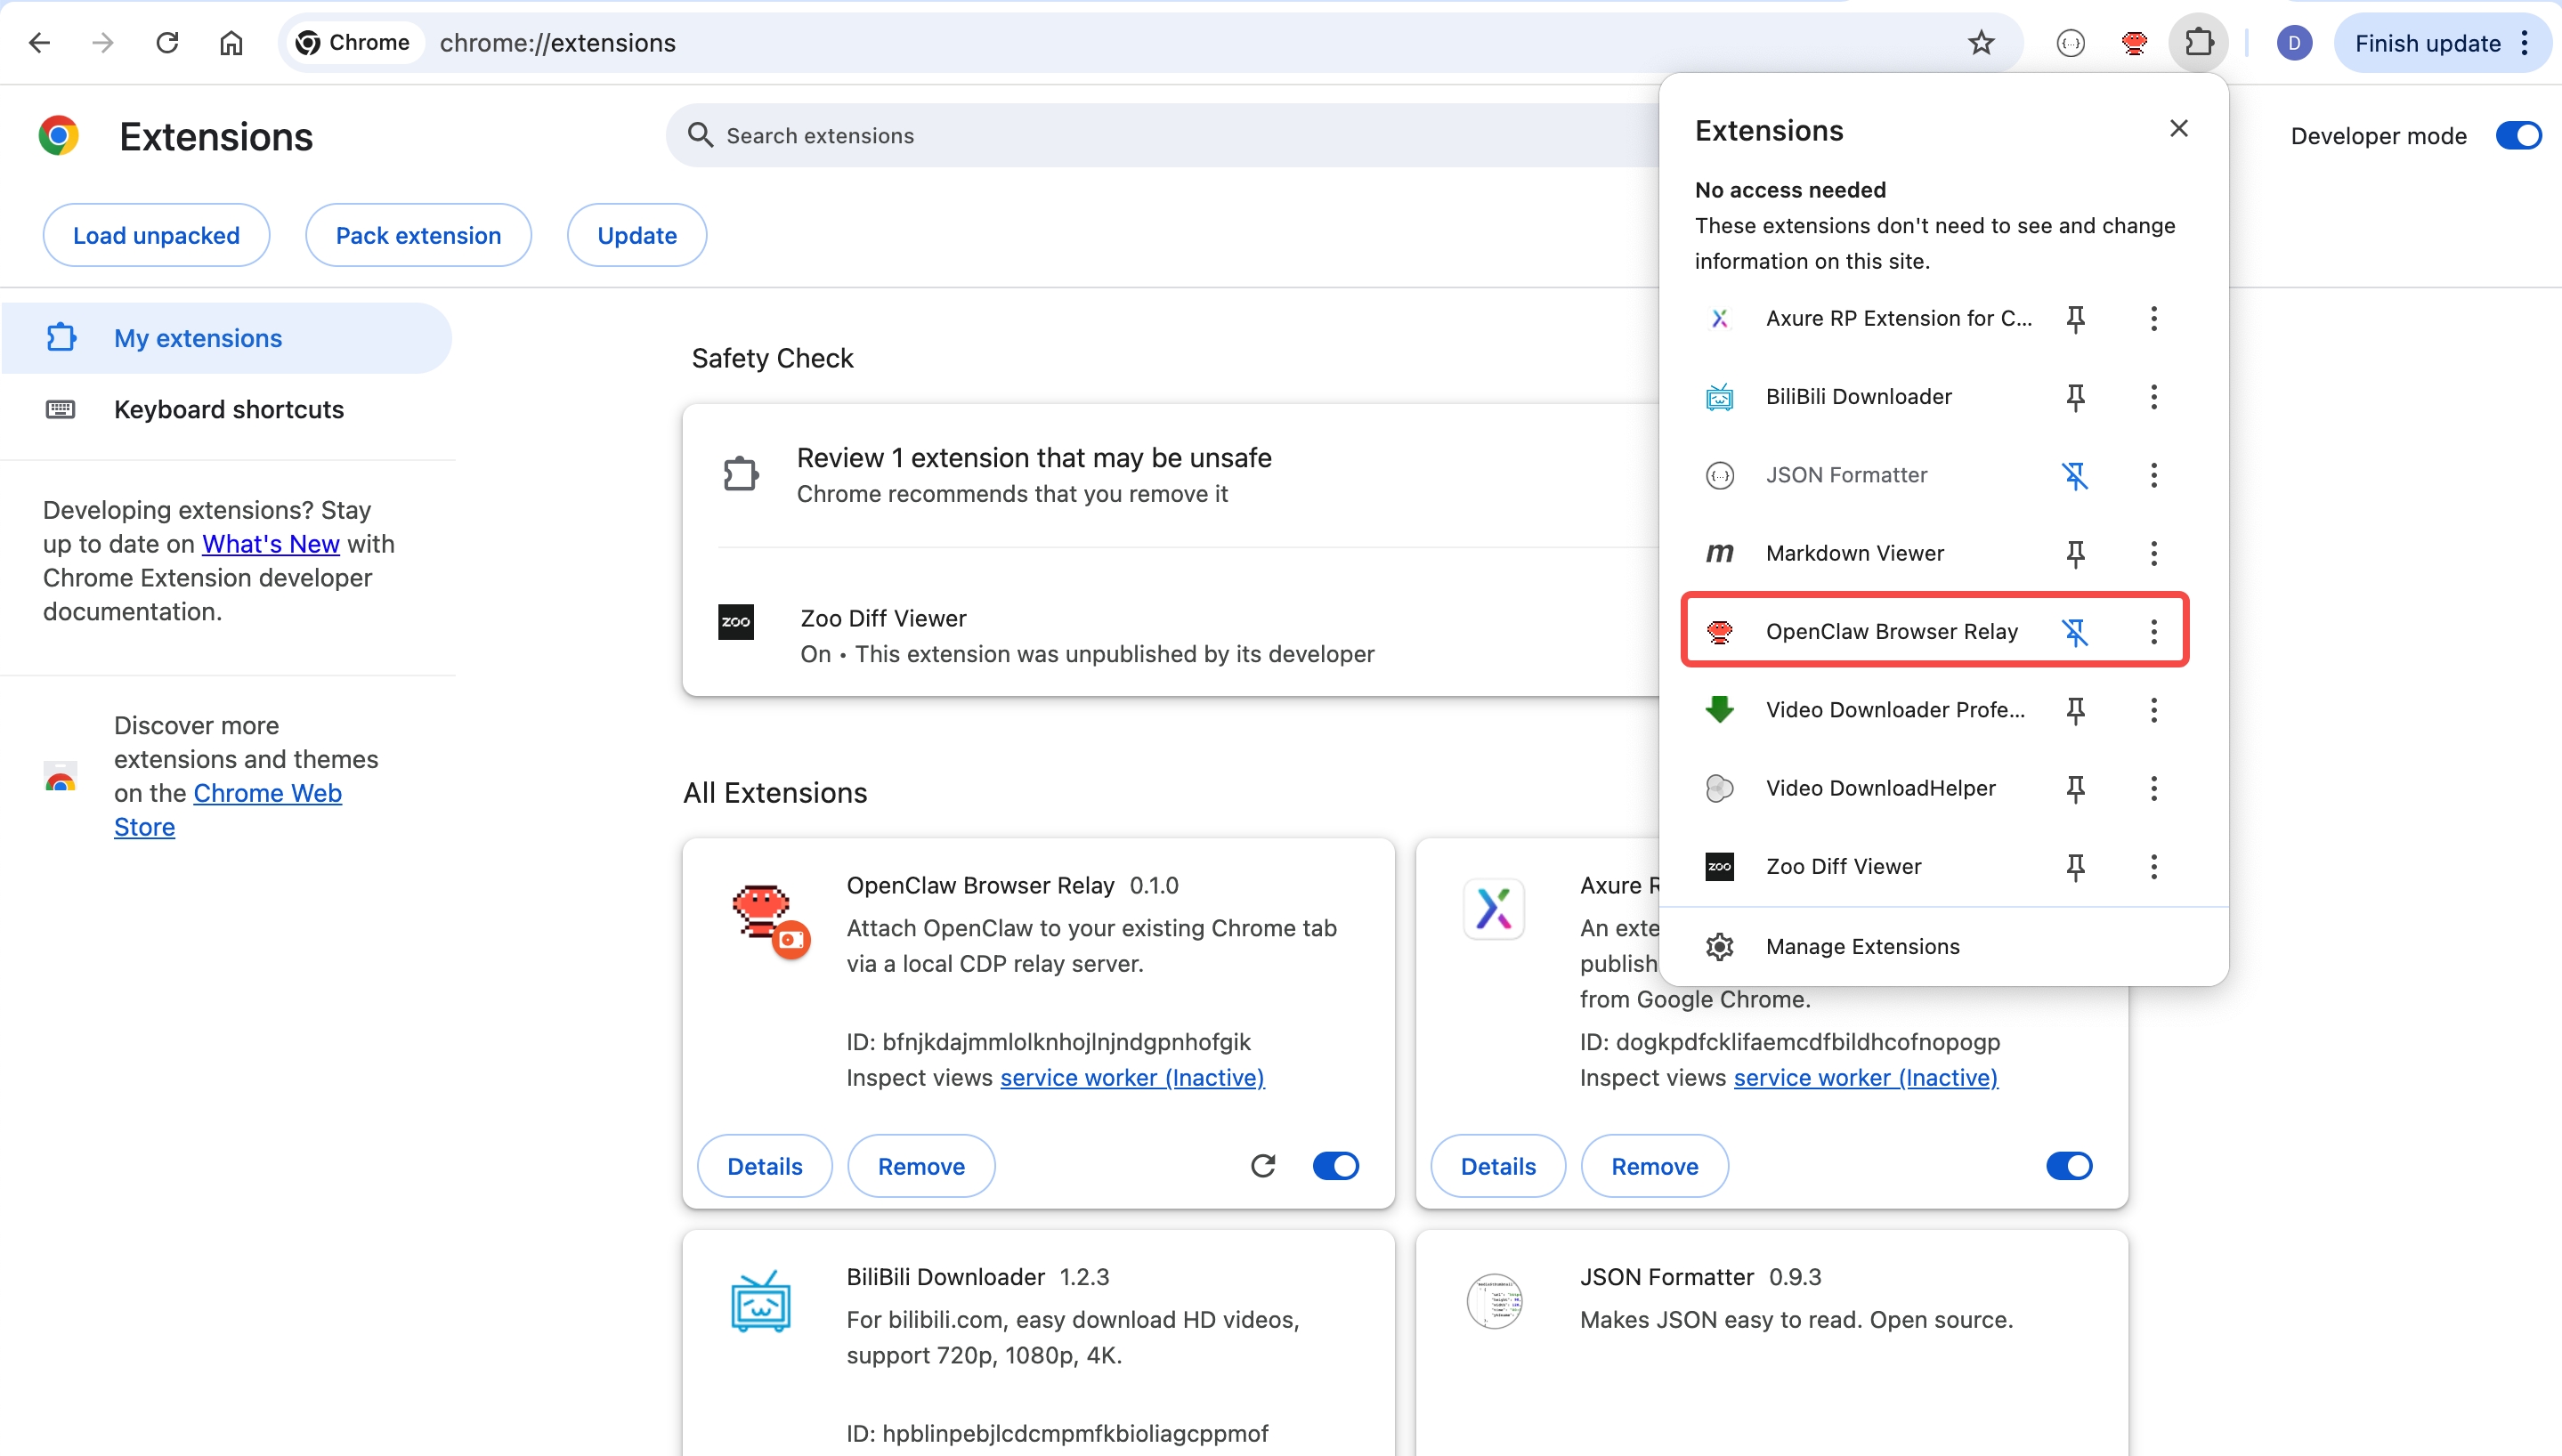The image size is (2562, 1456).
Task: Open more options for BiliBili Downloader
Action: click(x=2154, y=397)
